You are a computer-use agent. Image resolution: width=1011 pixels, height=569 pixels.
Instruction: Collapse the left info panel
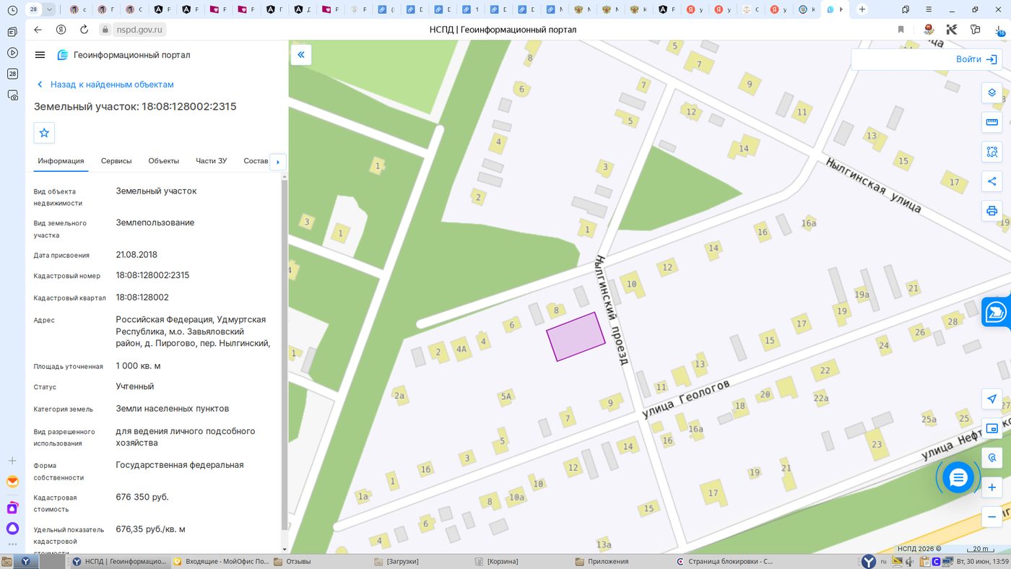pyautogui.click(x=301, y=55)
